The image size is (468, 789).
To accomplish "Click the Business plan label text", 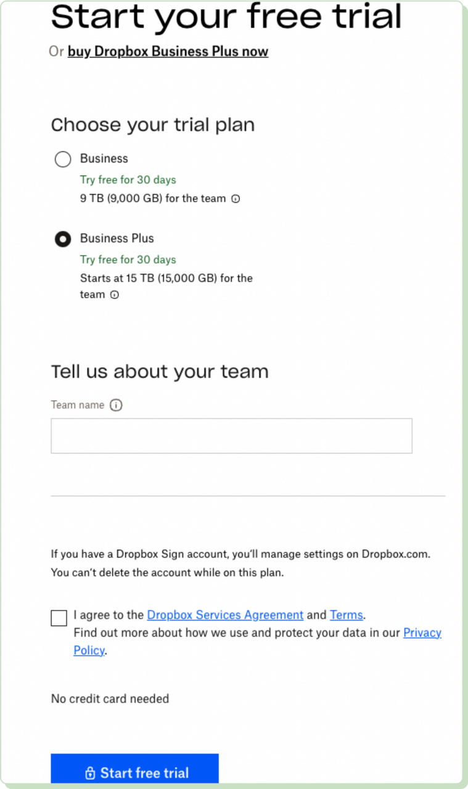I will tap(104, 159).
